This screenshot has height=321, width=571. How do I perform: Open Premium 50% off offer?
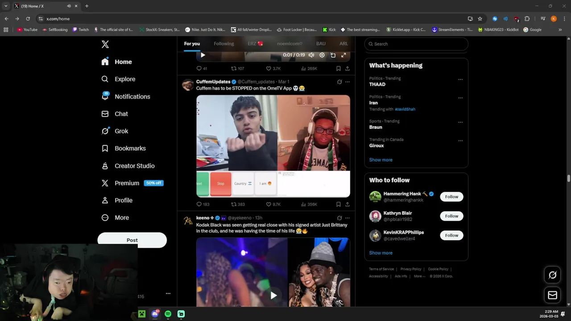point(132,183)
